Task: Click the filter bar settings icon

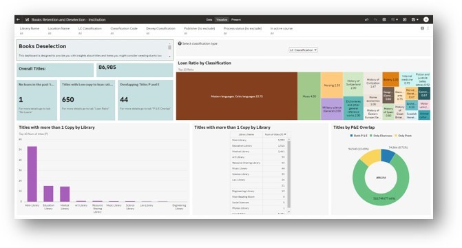Action: click(422, 28)
